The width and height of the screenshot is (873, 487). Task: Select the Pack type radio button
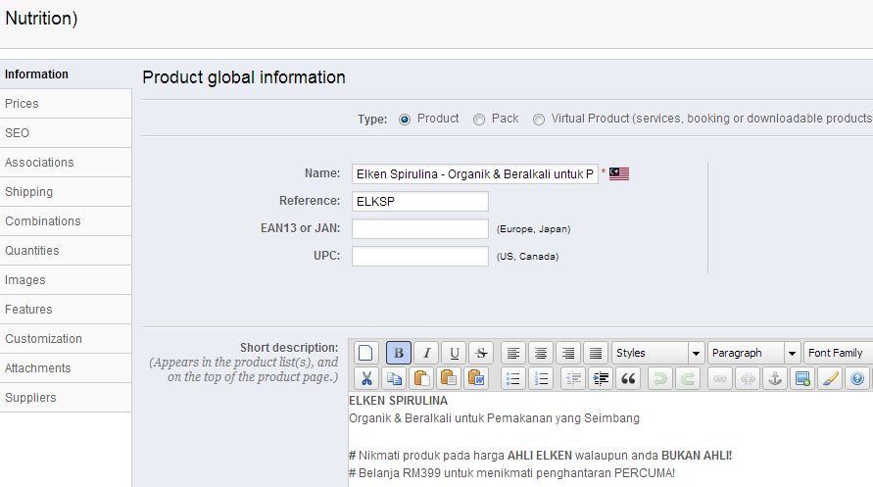[x=479, y=120]
